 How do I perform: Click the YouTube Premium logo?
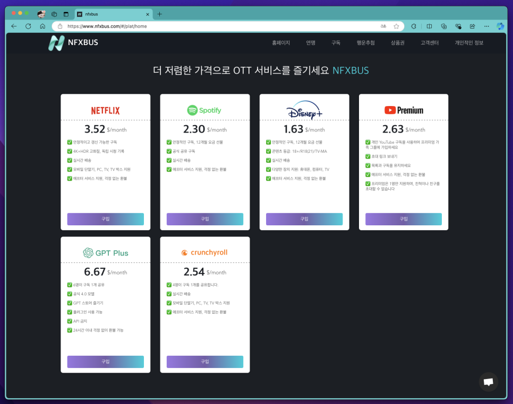pos(404,110)
